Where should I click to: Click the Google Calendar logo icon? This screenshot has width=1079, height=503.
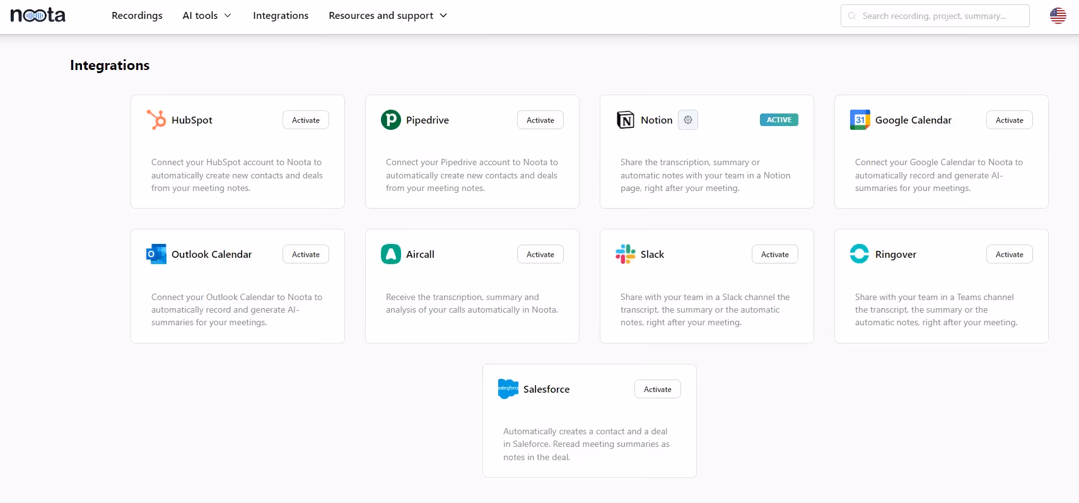click(860, 120)
